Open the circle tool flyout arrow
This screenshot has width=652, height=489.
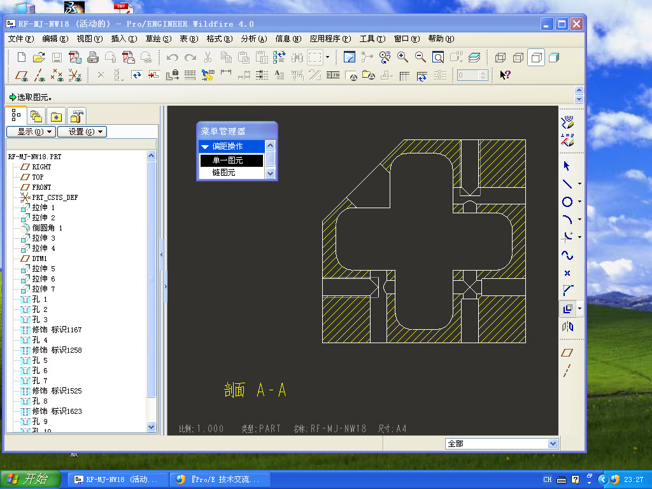pyautogui.click(x=579, y=202)
